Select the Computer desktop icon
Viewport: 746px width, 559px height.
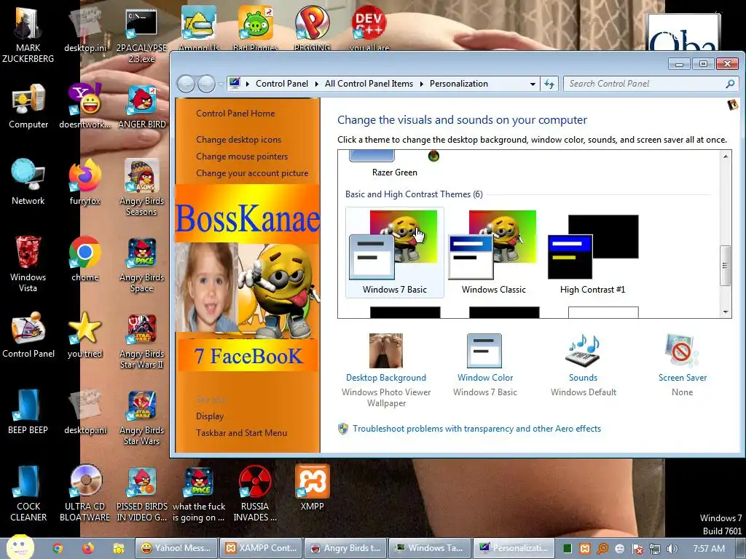(28, 106)
